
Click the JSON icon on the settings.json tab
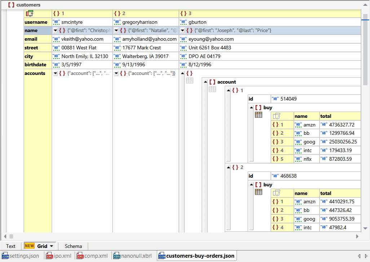coord(5,256)
